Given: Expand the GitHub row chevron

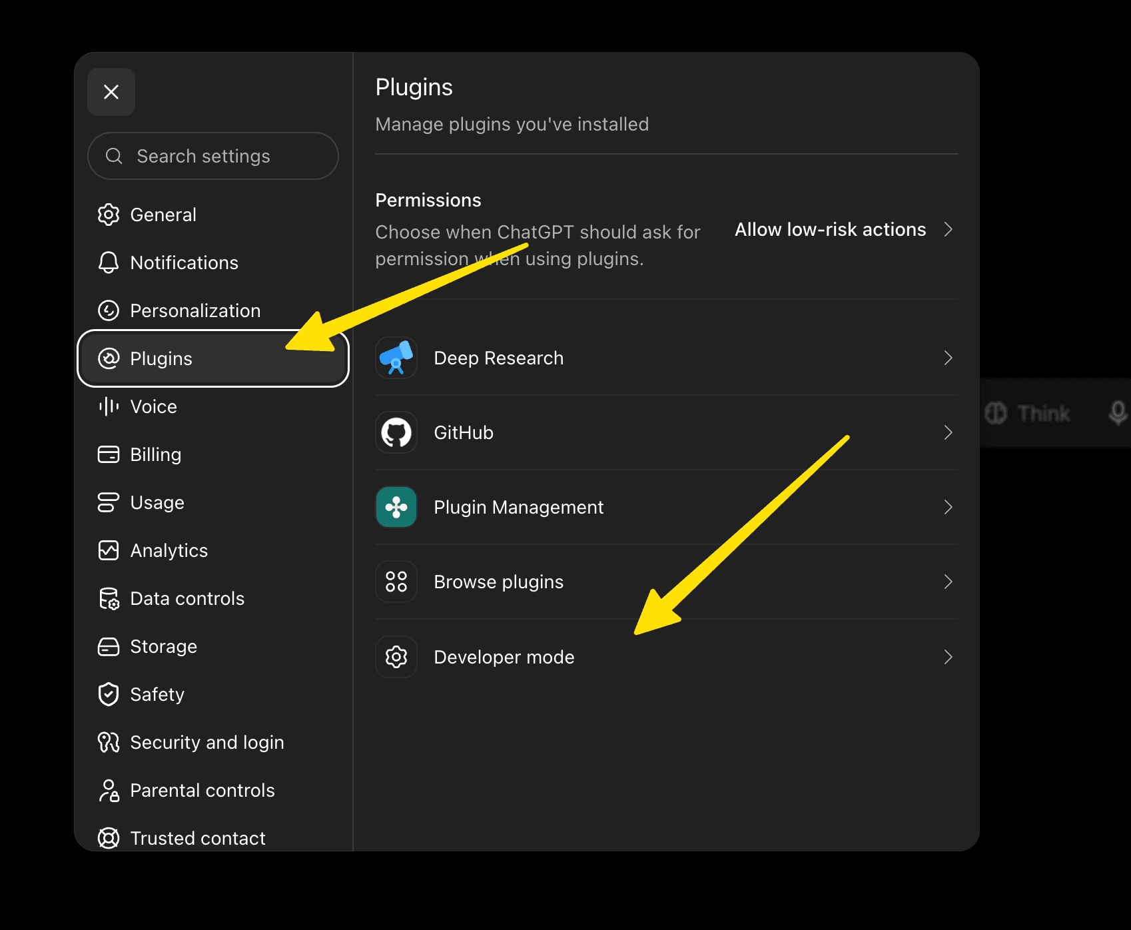Looking at the screenshot, I should coord(948,432).
